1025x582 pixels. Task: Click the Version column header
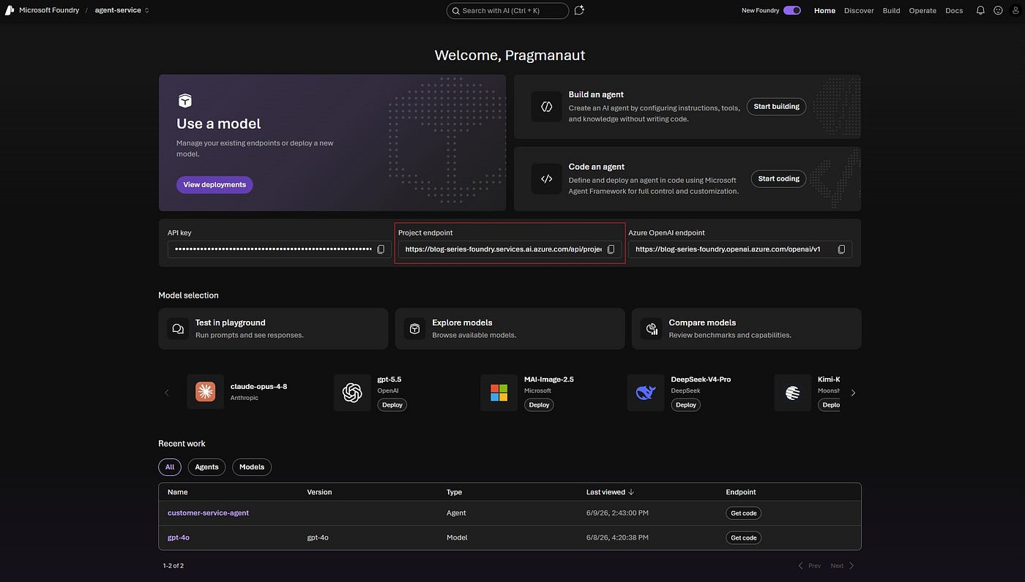319,492
